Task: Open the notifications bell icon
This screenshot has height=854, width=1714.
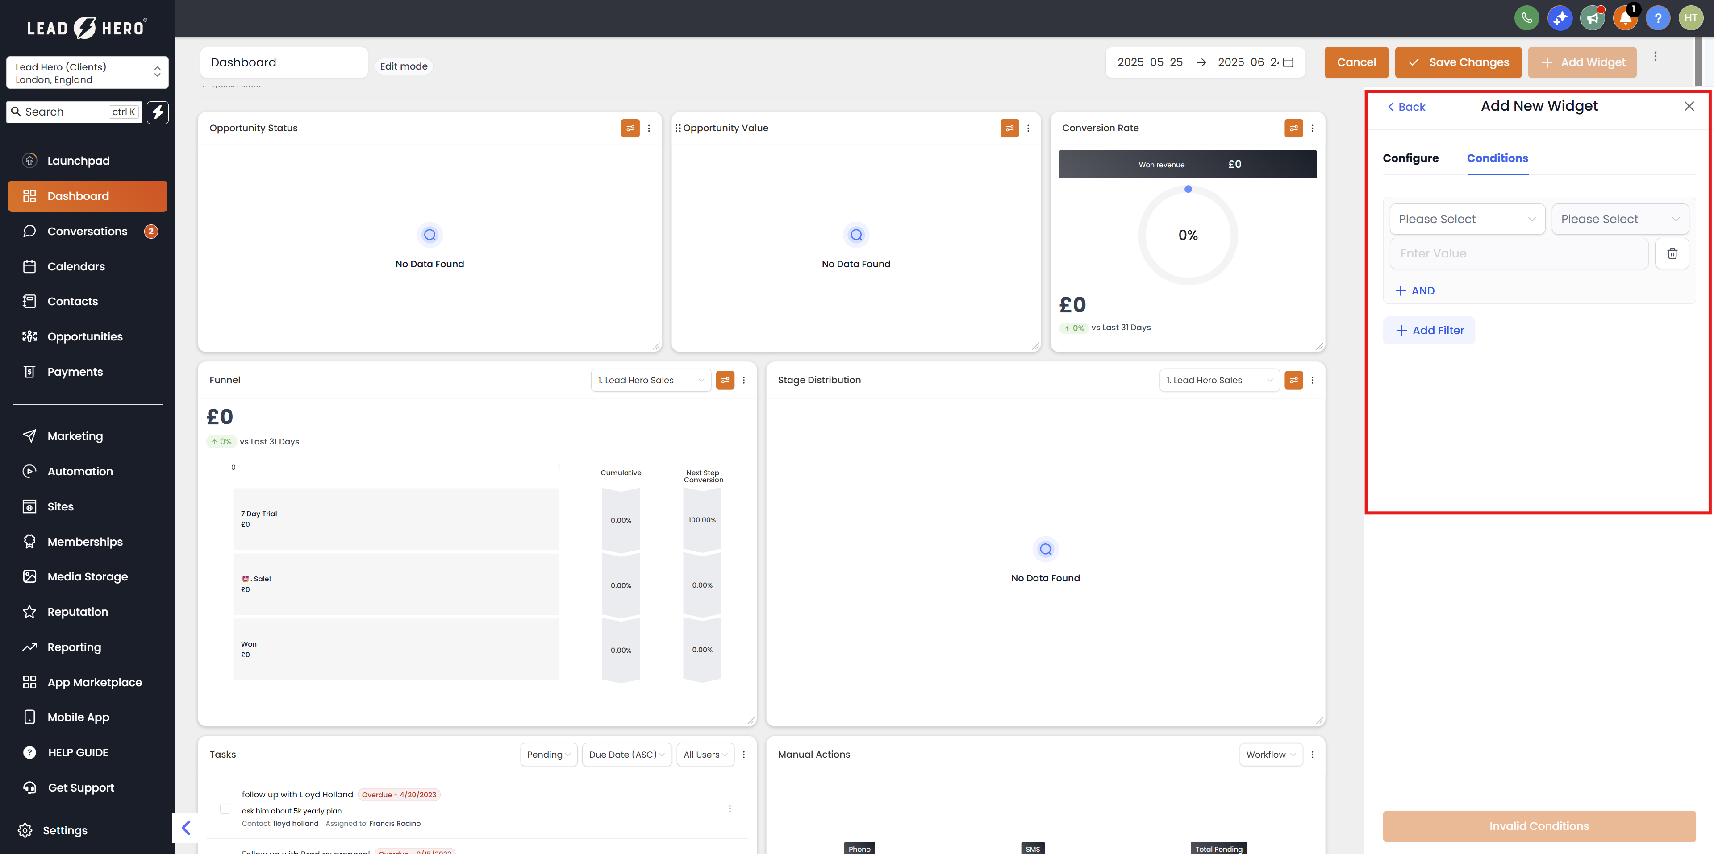Action: [x=1625, y=18]
